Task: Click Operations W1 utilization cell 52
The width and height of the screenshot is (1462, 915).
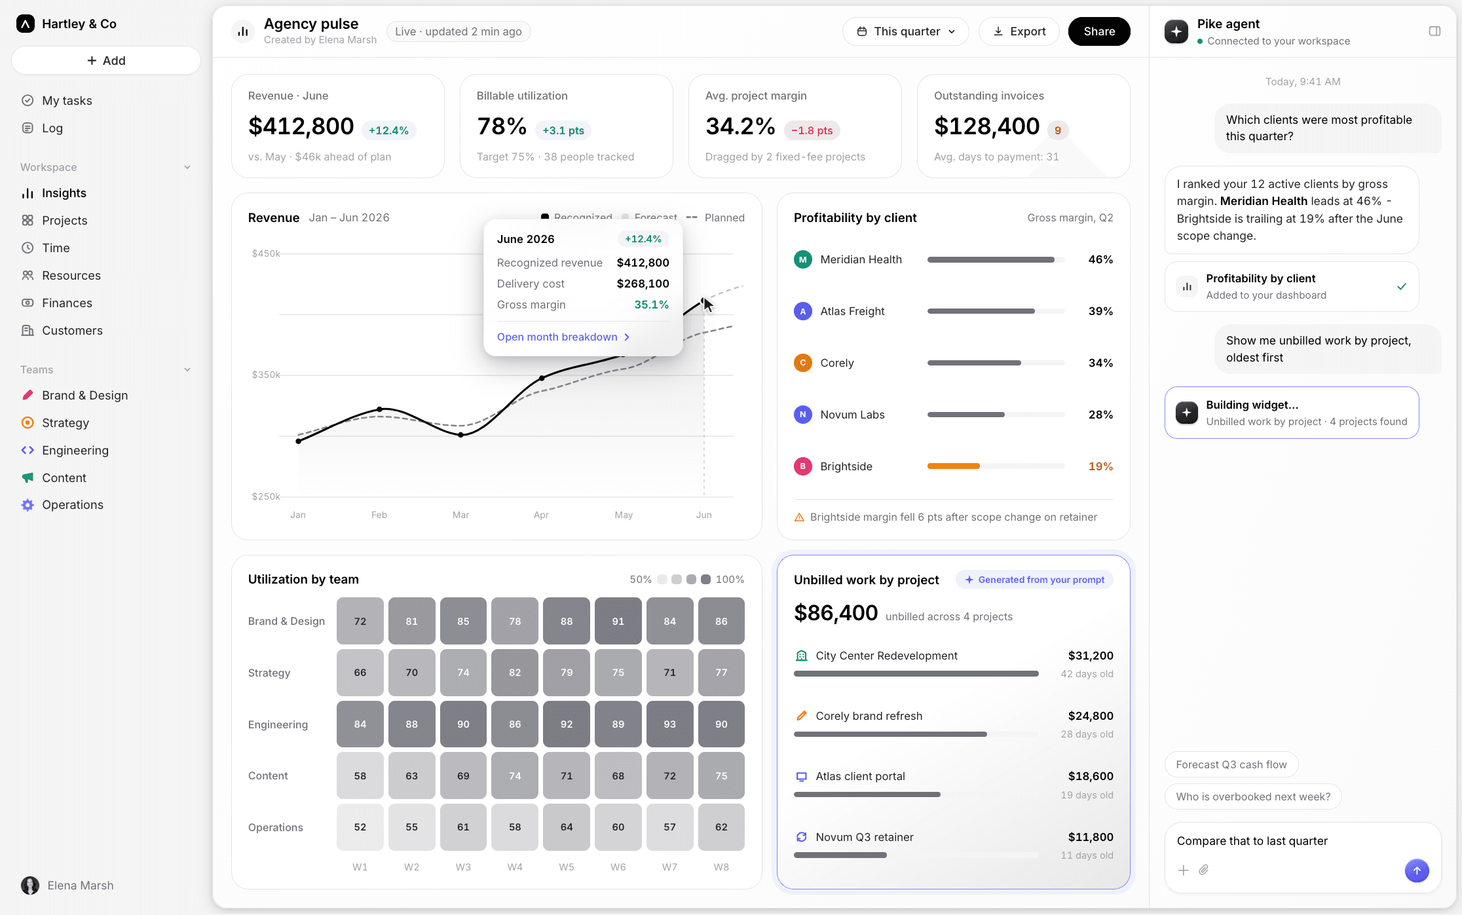Action: pos(360,827)
